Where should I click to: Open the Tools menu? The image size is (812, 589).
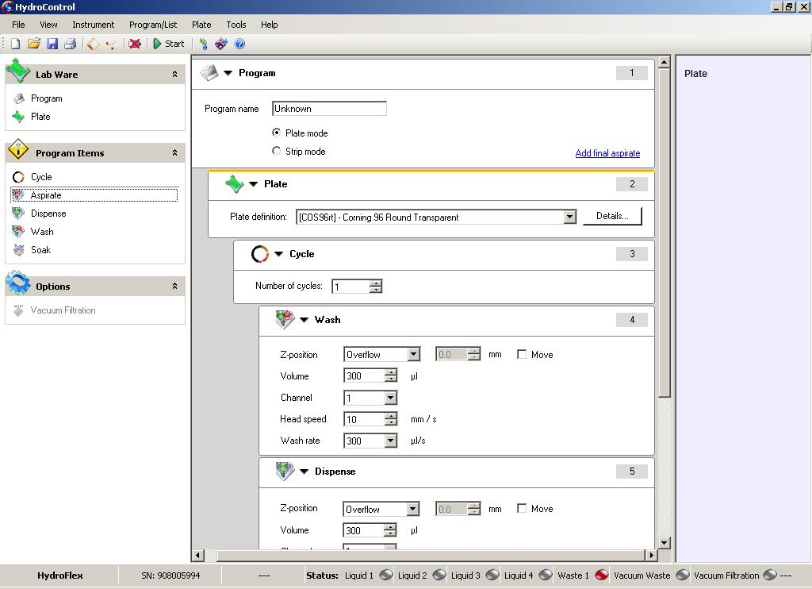(x=236, y=25)
